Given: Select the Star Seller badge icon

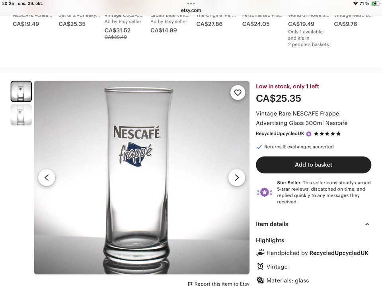Looking at the screenshot, I should pos(264,192).
